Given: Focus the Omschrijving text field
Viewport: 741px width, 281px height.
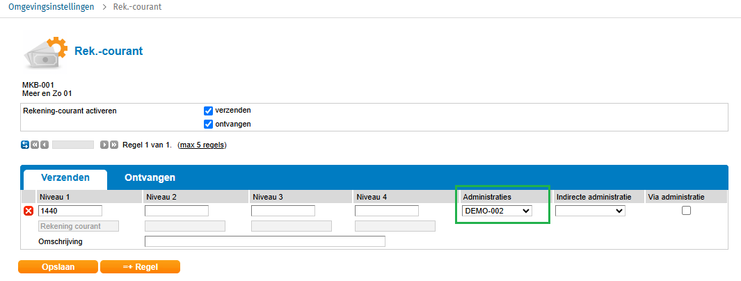Looking at the screenshot, I should [264, 241].
